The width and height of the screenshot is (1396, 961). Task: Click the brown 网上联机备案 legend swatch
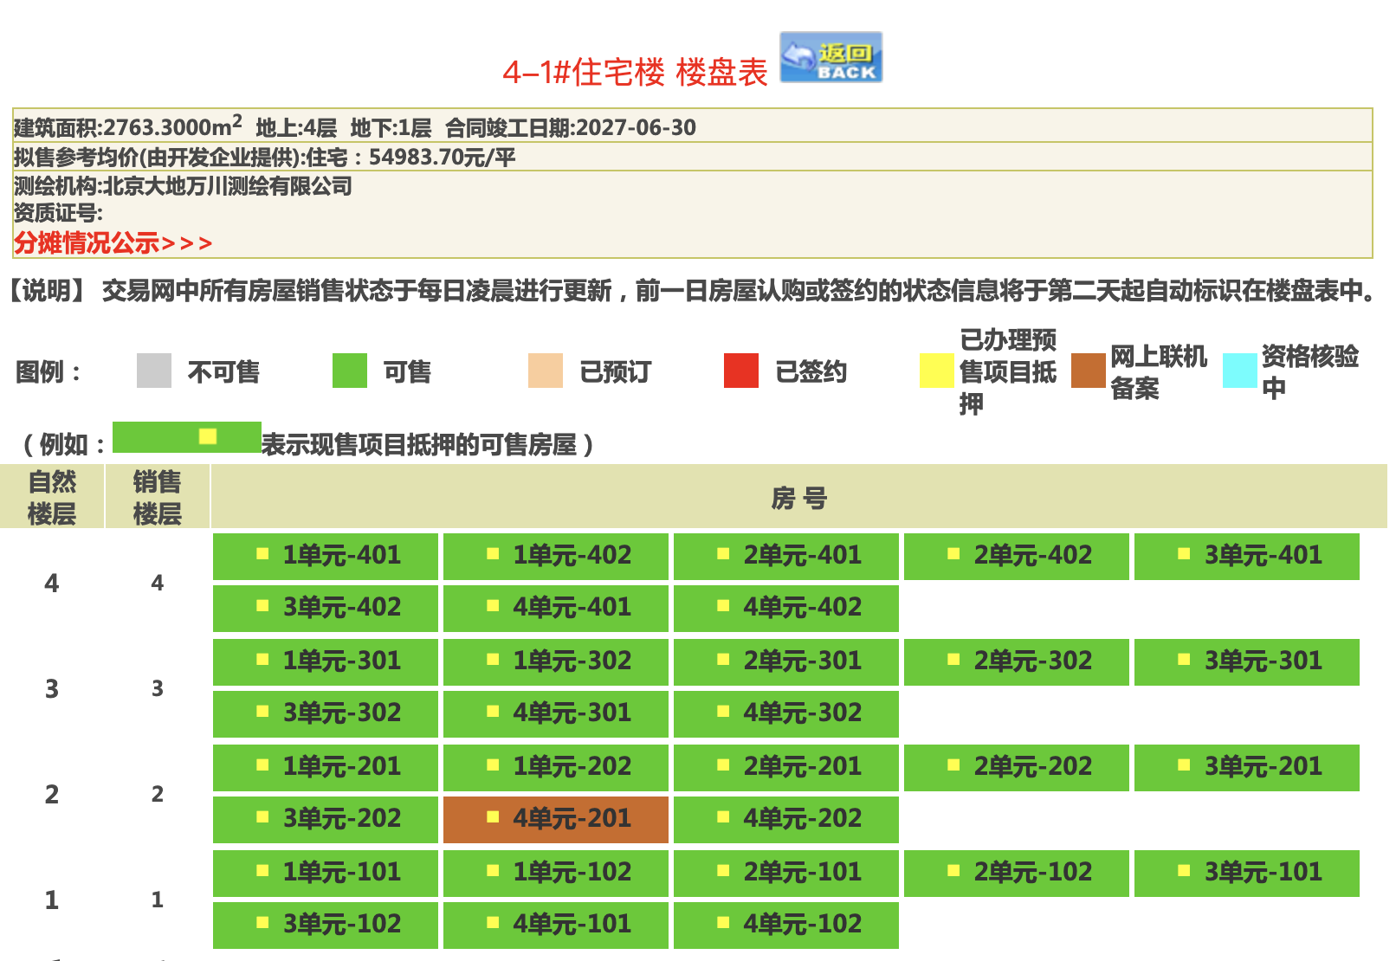coord(1089,371)
